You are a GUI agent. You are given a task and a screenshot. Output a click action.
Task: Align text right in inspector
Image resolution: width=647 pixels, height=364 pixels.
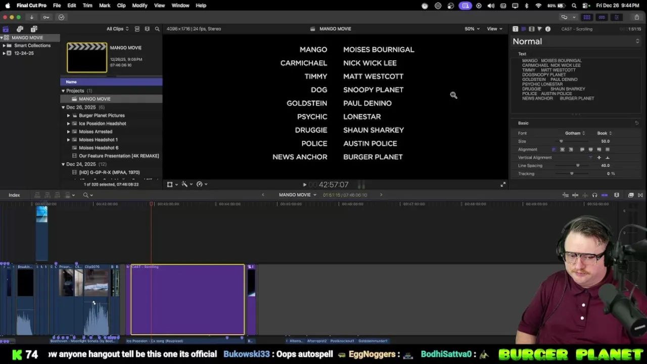(571, 150)
